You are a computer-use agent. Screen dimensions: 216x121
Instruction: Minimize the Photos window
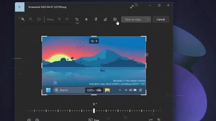pyautogui.click(x=150, y=5)
